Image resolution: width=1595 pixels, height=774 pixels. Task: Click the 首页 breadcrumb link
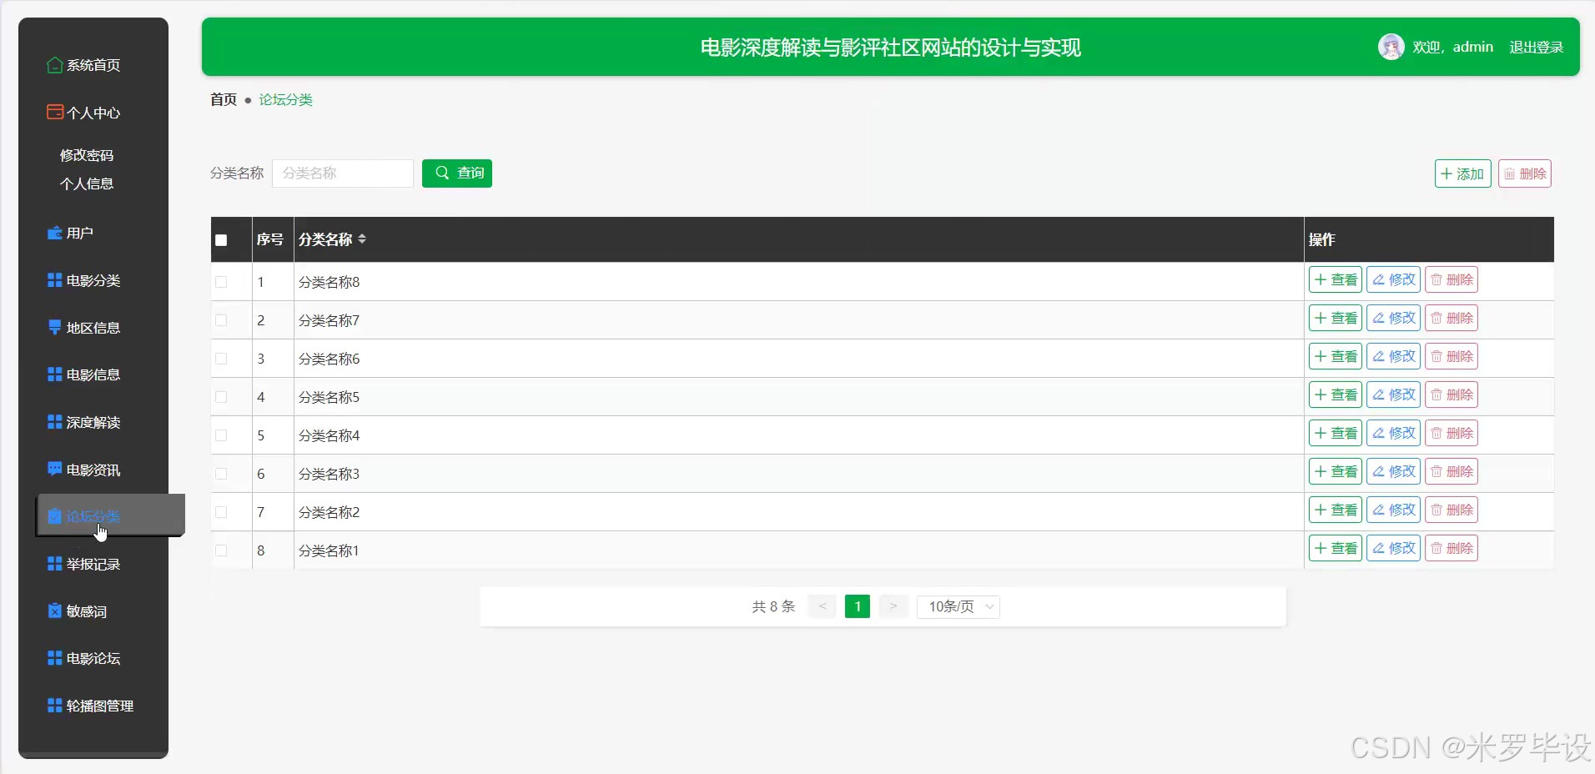tap(224, 99)
